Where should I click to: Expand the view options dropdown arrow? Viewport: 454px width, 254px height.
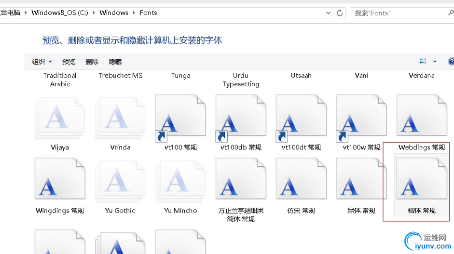435,61
